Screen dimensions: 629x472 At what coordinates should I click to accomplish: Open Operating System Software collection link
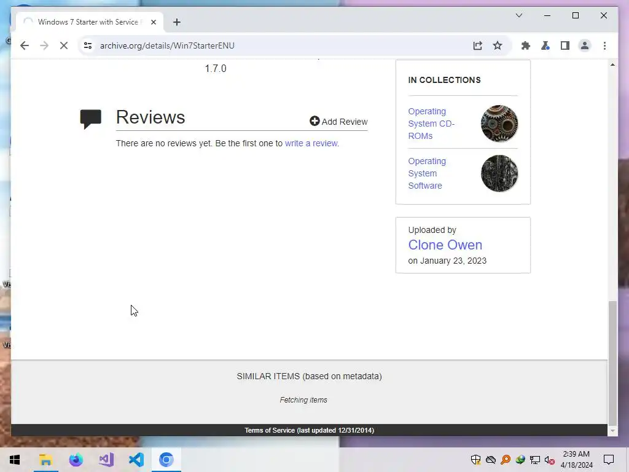coord(427,173)
